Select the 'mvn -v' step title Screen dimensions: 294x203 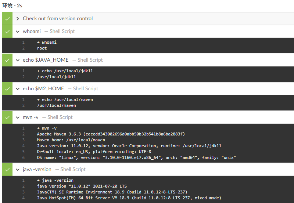[x=31, y=117]
